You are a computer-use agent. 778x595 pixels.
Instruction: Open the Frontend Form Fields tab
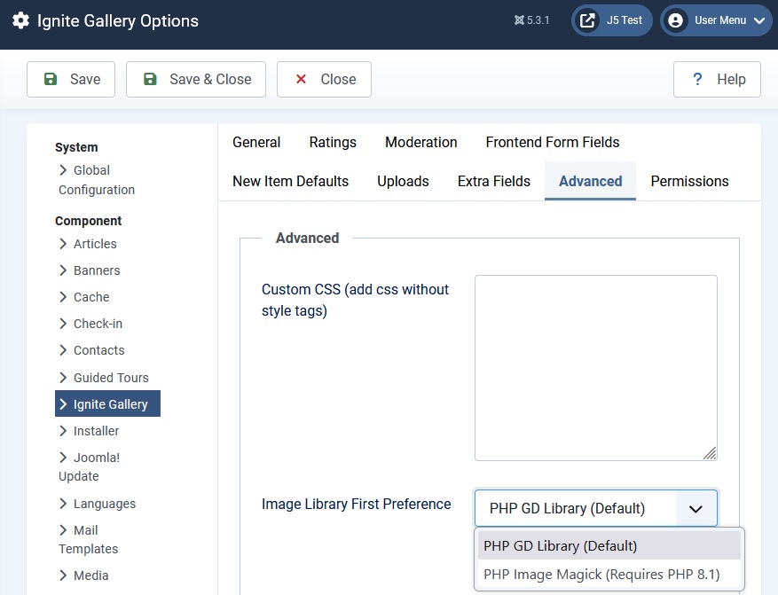(553, 142)
